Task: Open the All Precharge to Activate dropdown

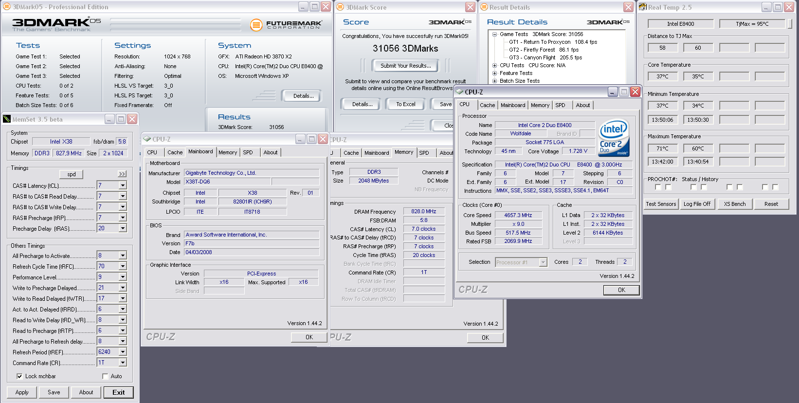Action: [123, 256]
